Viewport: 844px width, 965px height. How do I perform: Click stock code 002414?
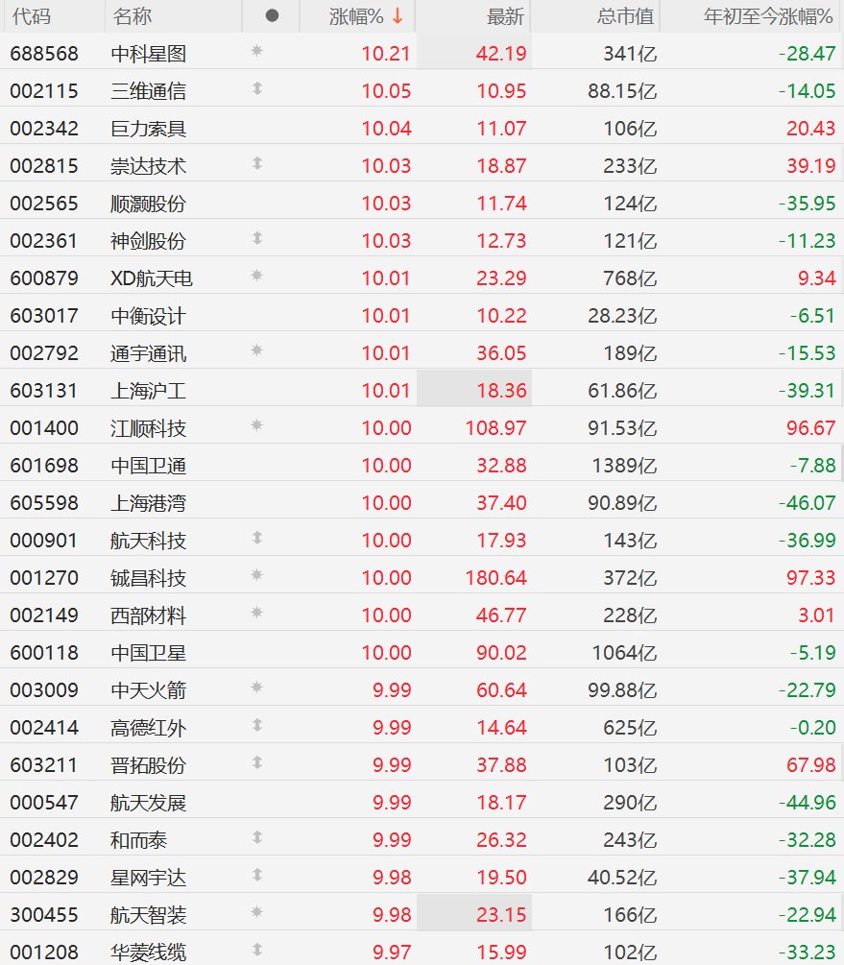pos(44,728)
